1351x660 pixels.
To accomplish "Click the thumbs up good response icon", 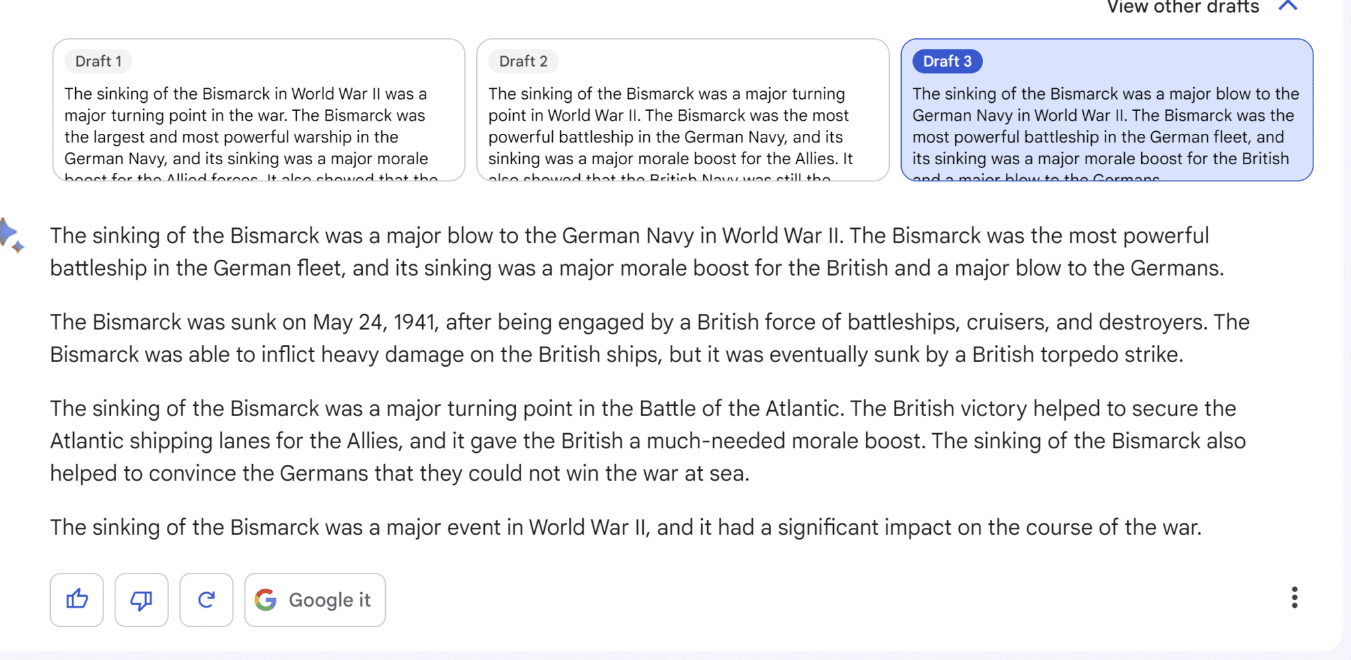I will coord(77,599).
